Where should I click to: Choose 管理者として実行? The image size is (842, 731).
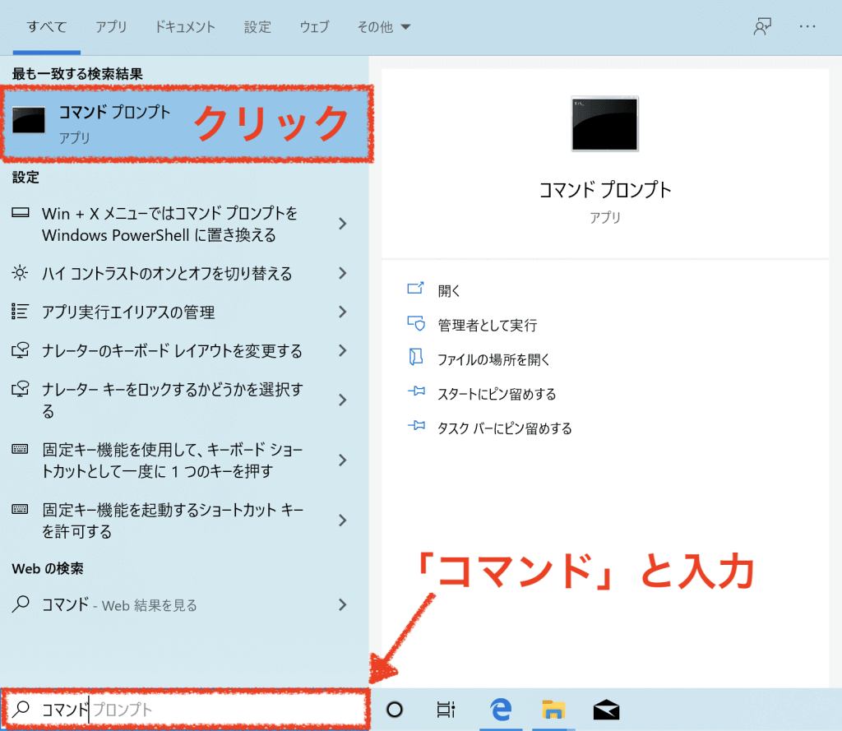point(487,326)
